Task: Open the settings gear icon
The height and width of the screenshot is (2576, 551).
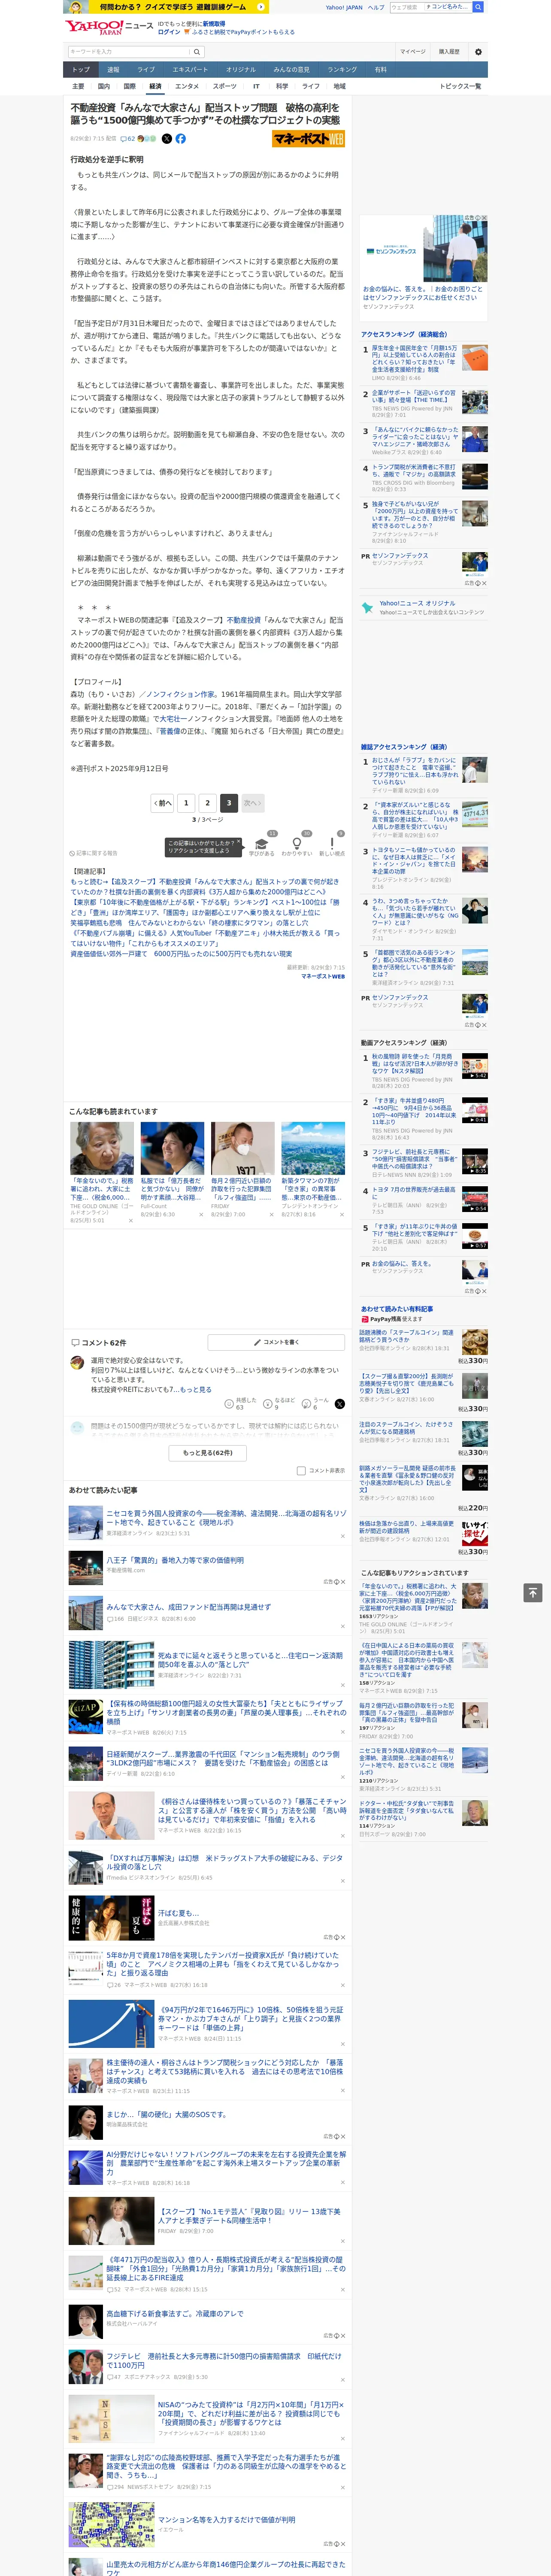Action: 478,52
